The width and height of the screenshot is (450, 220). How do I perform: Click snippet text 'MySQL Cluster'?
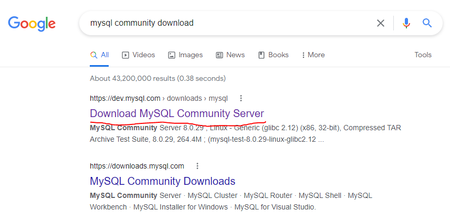pyautogui.click(x=212, y=196)
